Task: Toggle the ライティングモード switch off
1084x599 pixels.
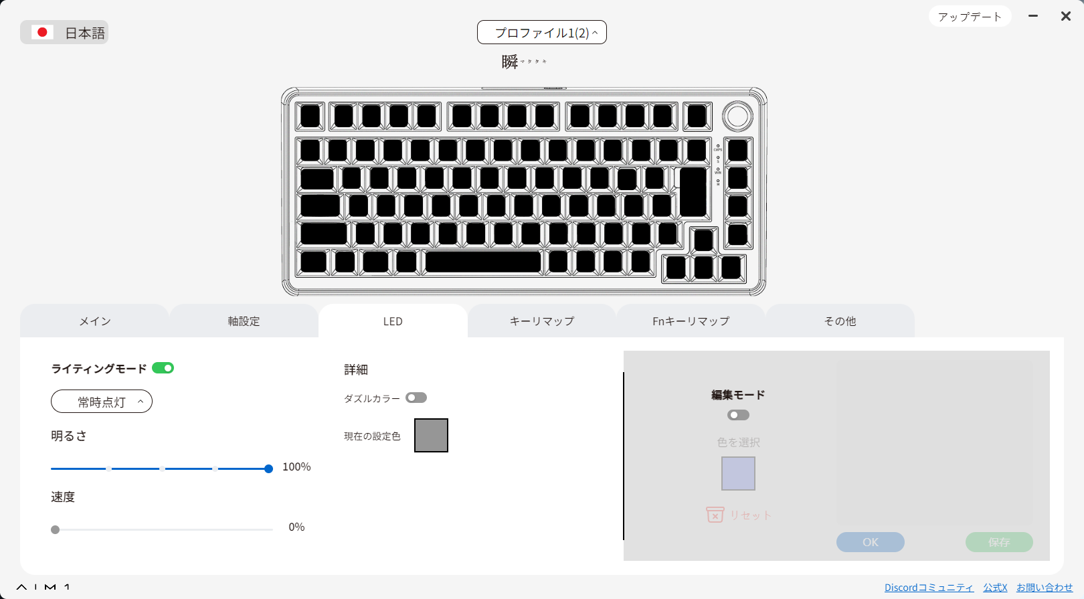Action: point(163,367)
